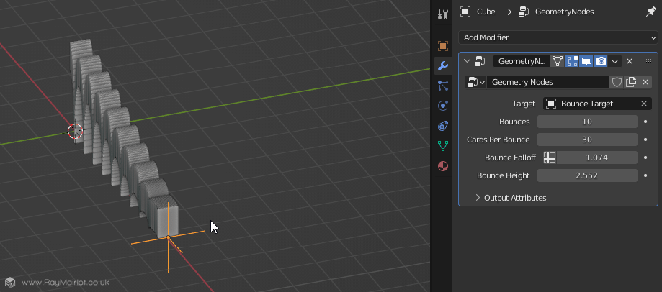
Task: Toggle Bounce Falloff attribute input type
Action: click(550, 158)
